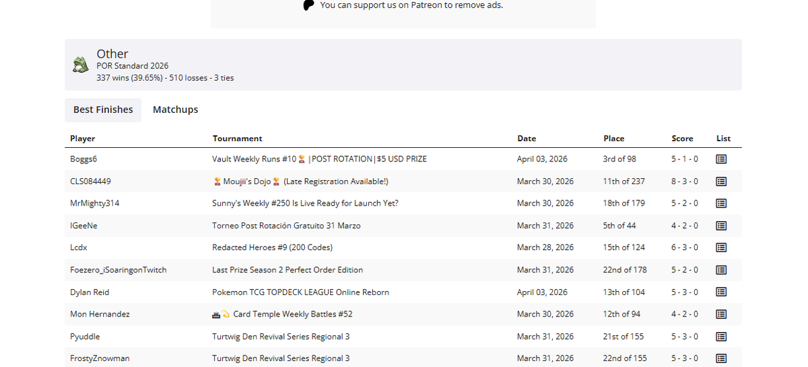The width and height of the screenshot is (808, 367).
Task: Open Card Temple Weekly Battles #52
Action: (282, 314)
